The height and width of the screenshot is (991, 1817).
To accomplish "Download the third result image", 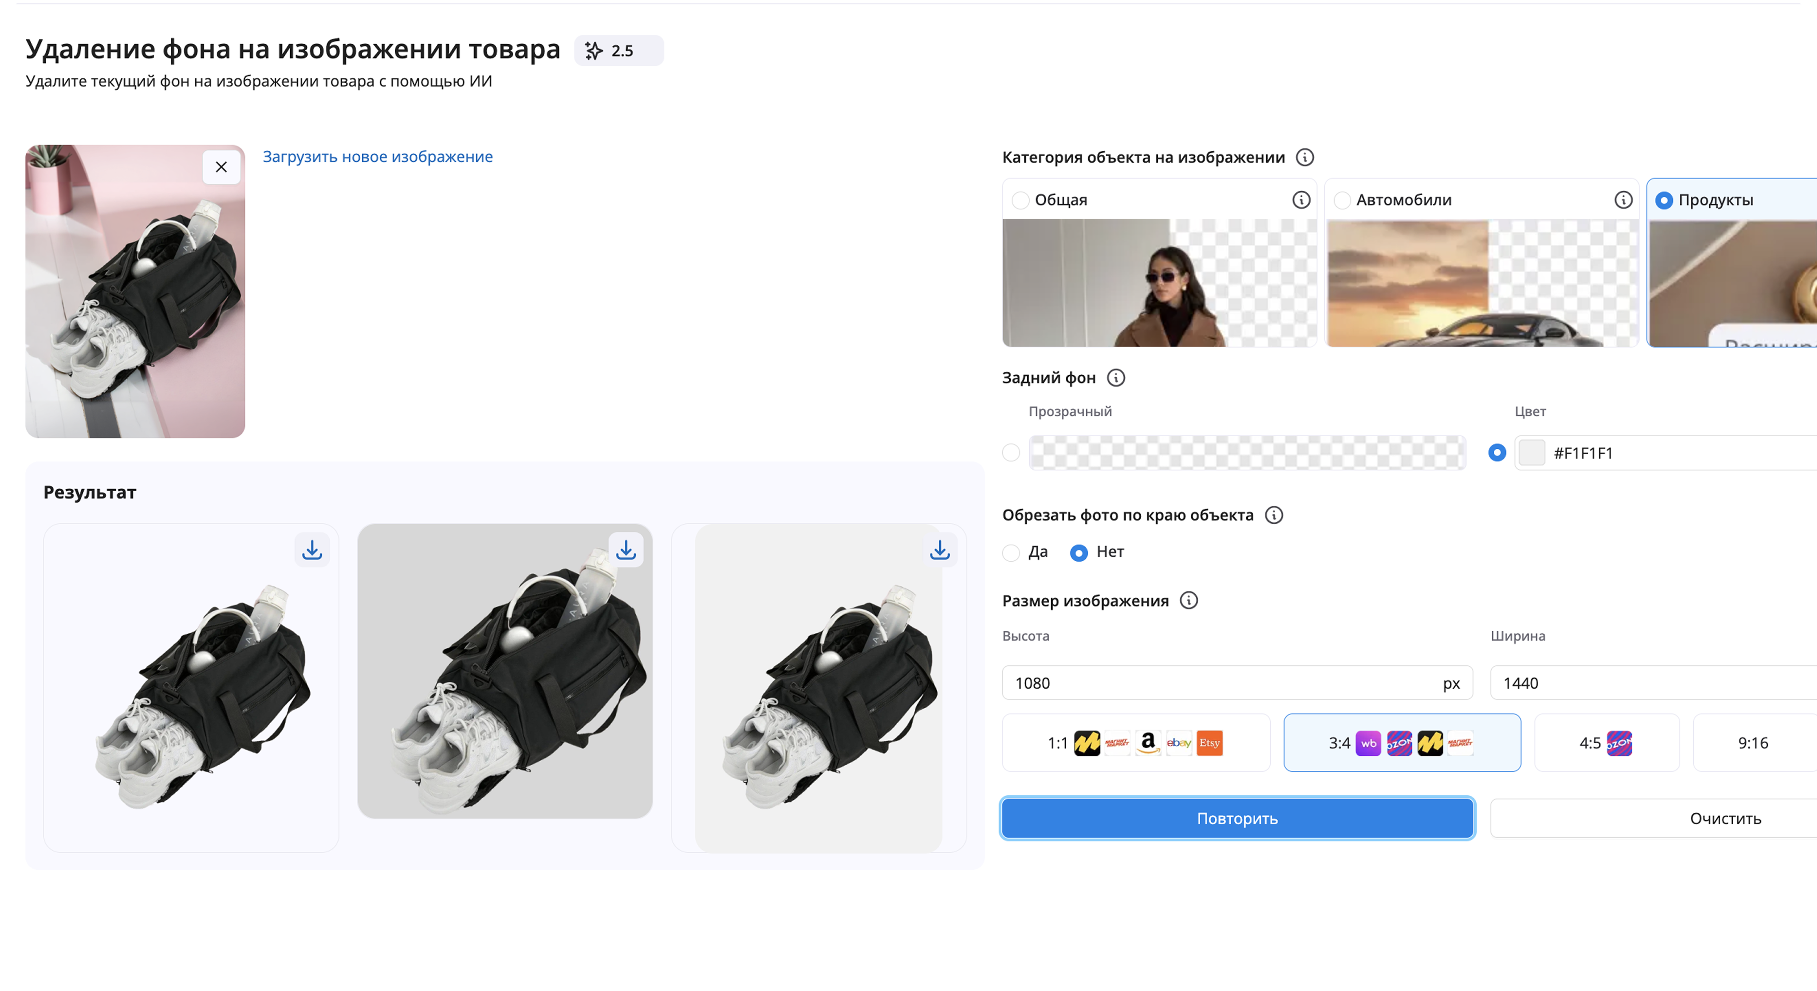I will pos(940,550).
